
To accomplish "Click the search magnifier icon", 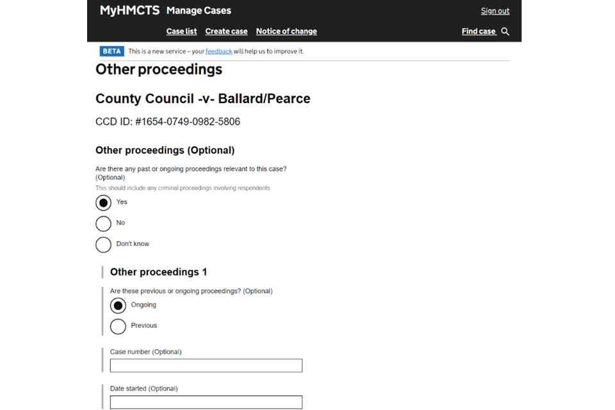I will coord(505,31).
